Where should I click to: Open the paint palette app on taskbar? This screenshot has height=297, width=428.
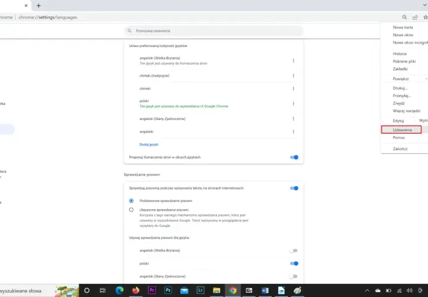point(297,290)
